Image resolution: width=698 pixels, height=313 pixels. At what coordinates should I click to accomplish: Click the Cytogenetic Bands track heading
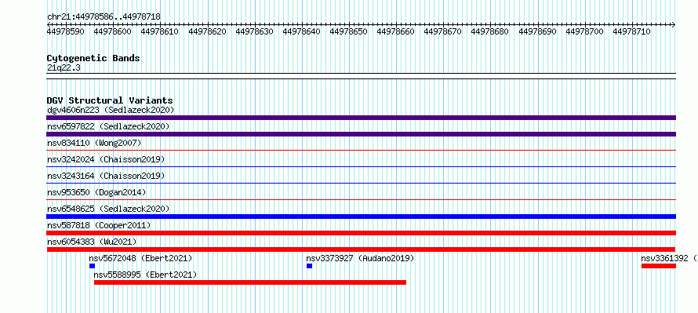click(x=93, y=58)
